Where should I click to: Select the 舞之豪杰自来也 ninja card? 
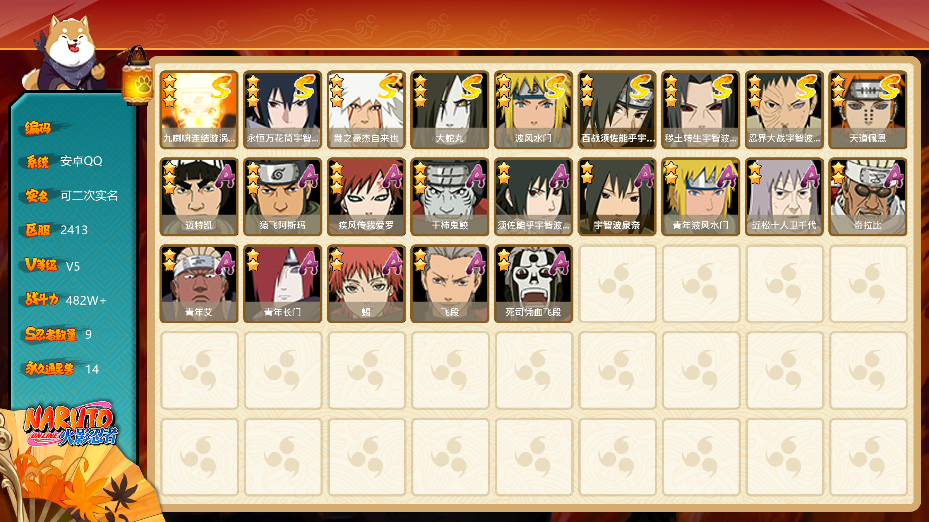pyautogui.click(x=366, y=110)
